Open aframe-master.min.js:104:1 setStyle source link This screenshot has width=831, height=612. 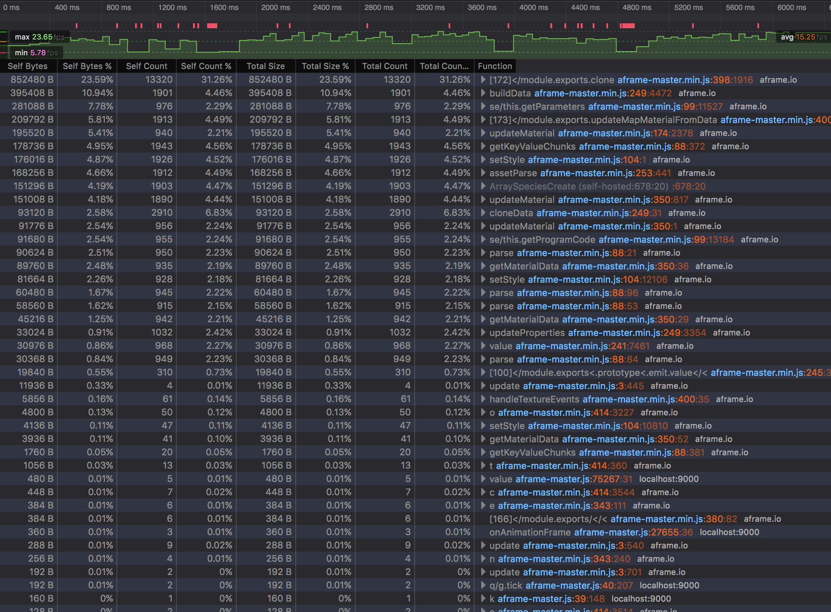(x=587, y=160)
